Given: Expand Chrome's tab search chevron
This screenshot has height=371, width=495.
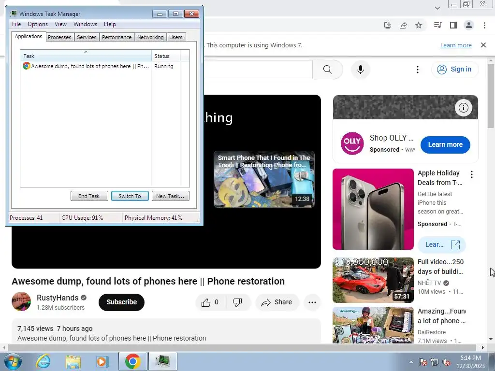Looking at the screenshot, I should pyautogui.click(x=437, y=8).
